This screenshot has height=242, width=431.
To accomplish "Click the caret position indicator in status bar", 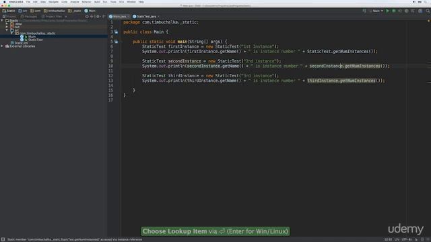I will click(x=388, y=239).
